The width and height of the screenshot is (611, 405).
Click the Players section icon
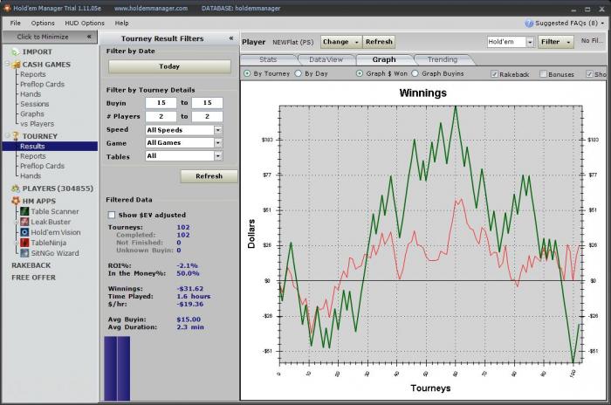pos(14,189)
